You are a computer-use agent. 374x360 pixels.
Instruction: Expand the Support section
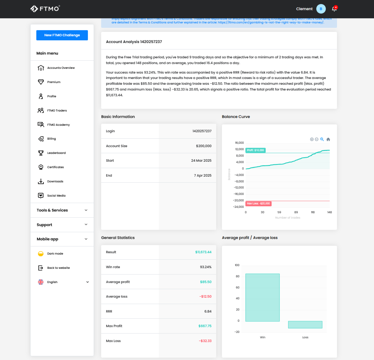(x=62, y=225)
